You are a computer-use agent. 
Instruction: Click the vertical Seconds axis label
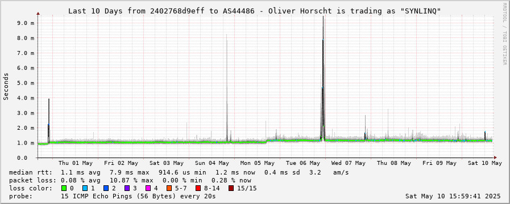(x=6, y=86)
